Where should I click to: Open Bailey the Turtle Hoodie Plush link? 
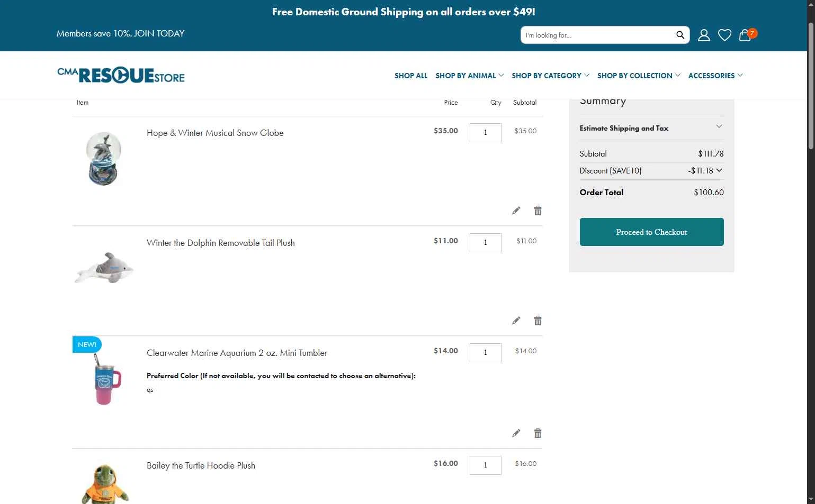click(x=201, y=465)
